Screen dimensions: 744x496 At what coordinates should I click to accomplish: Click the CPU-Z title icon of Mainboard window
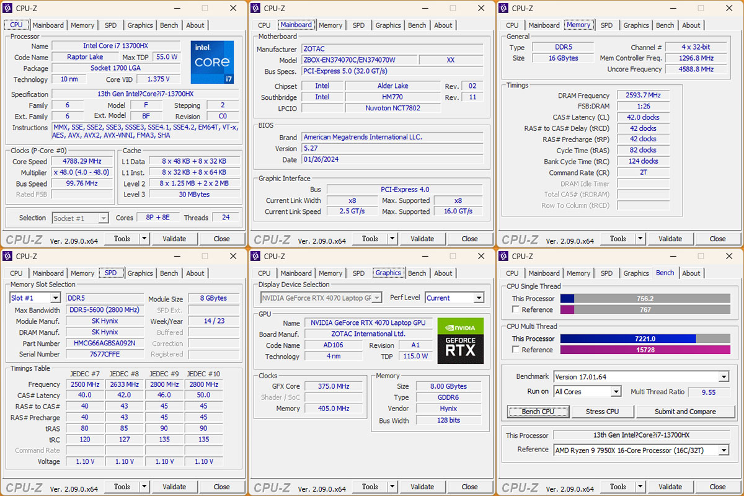[x=256, y=8]
